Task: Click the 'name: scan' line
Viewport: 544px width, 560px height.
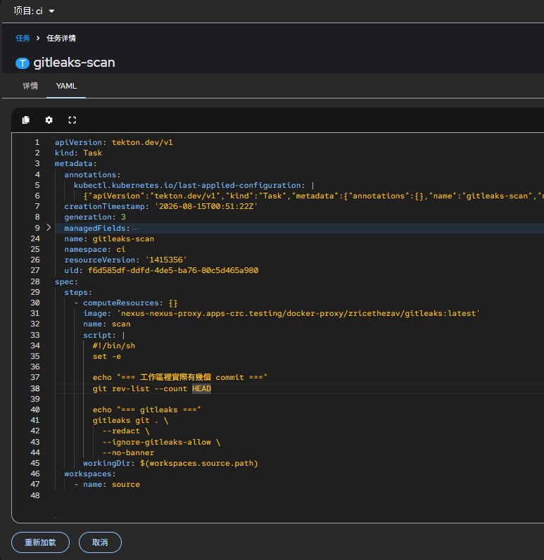Action: tap(107, 324)
